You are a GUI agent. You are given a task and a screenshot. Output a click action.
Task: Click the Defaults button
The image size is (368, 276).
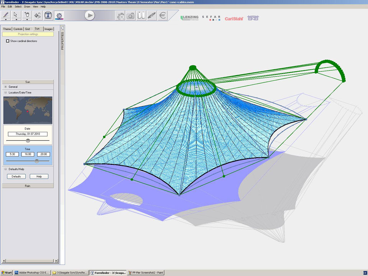coord(16,176)
